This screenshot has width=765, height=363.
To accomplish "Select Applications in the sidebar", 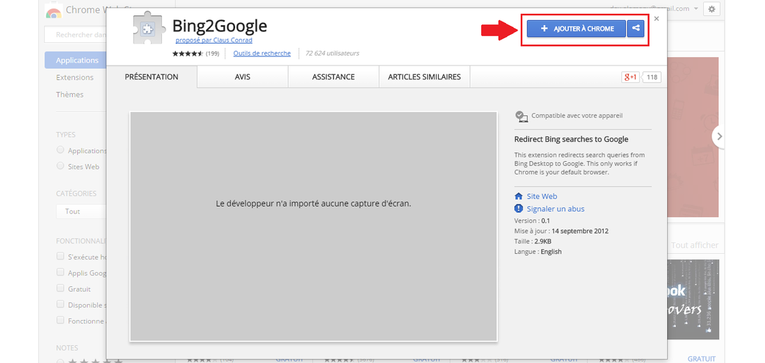I will [76, 60].
